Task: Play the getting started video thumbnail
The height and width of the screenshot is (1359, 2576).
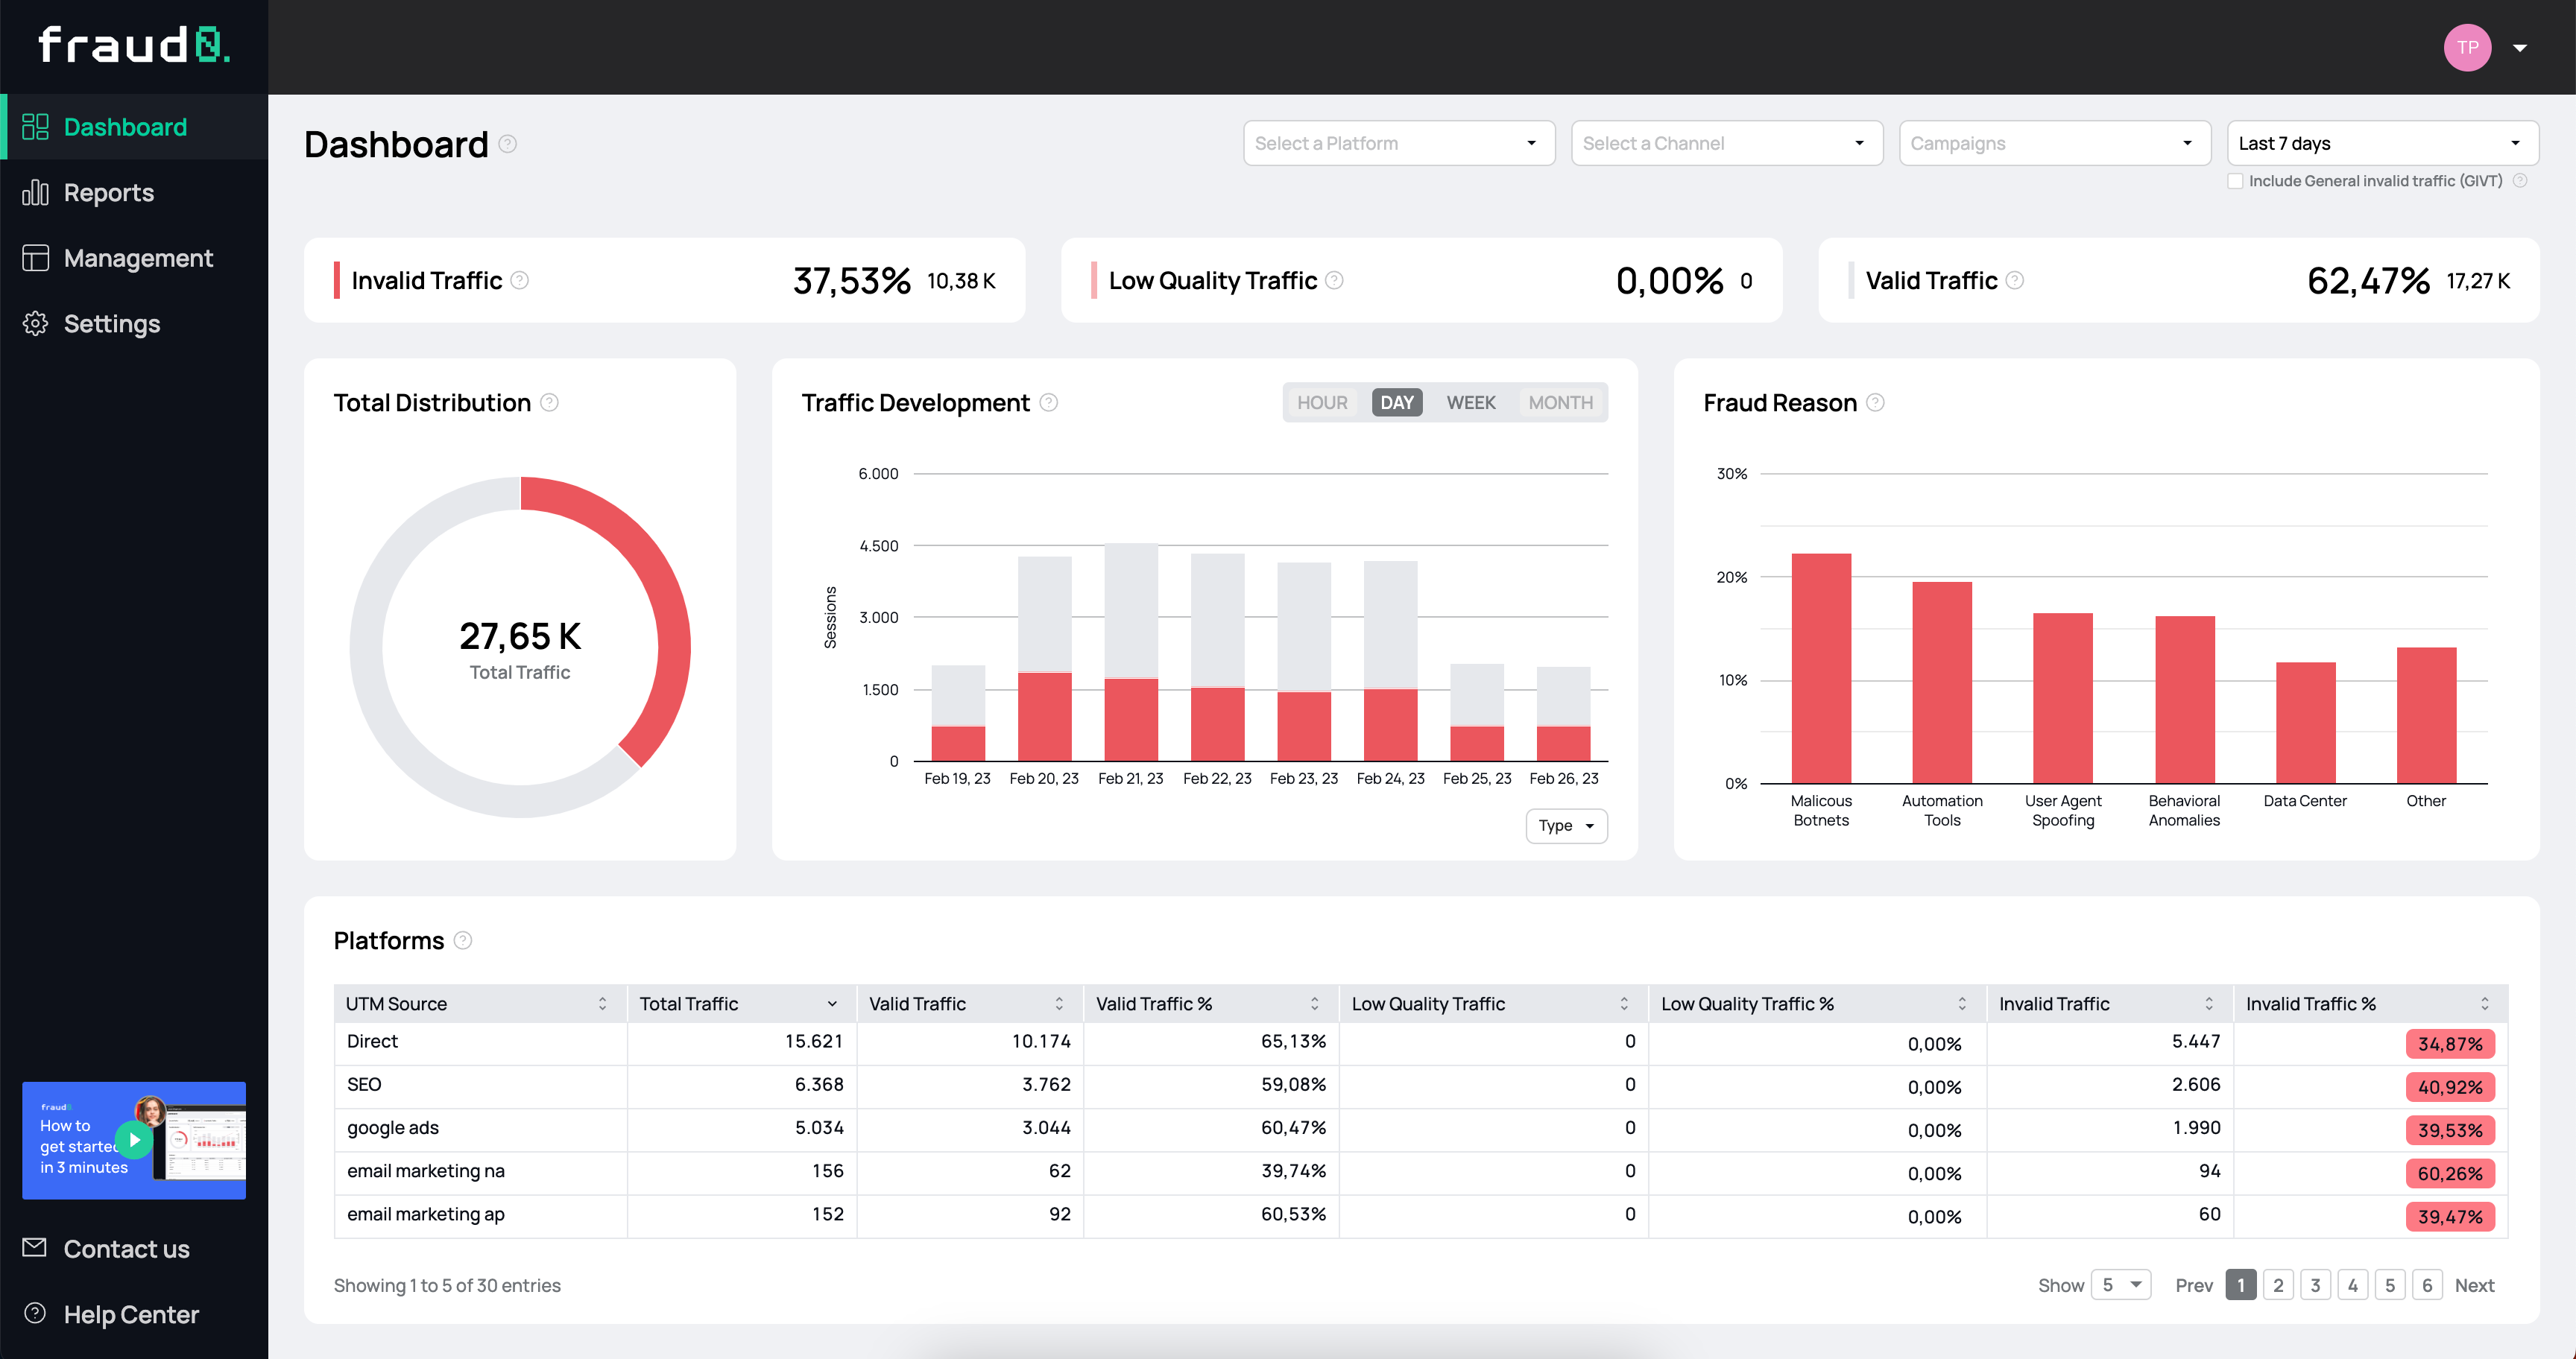Action: [134, 1140]
